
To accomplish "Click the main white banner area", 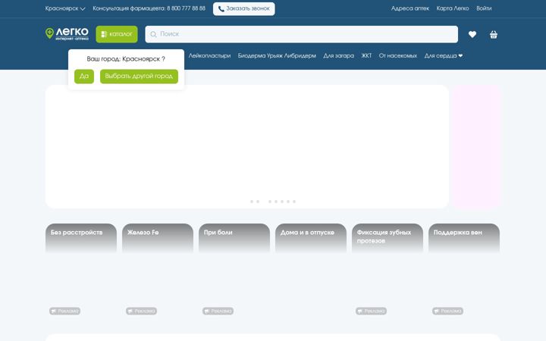I will point(247,146).
